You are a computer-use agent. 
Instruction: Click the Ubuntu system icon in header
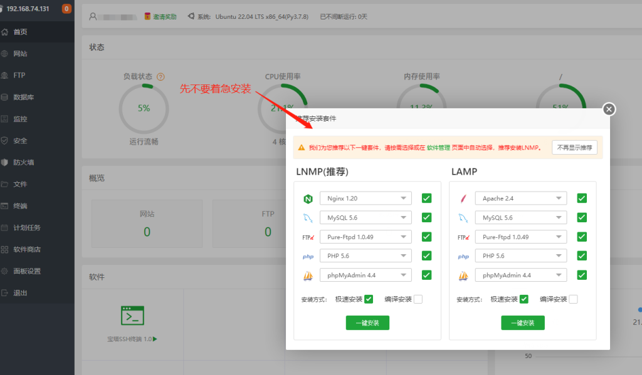coord(191,16)
